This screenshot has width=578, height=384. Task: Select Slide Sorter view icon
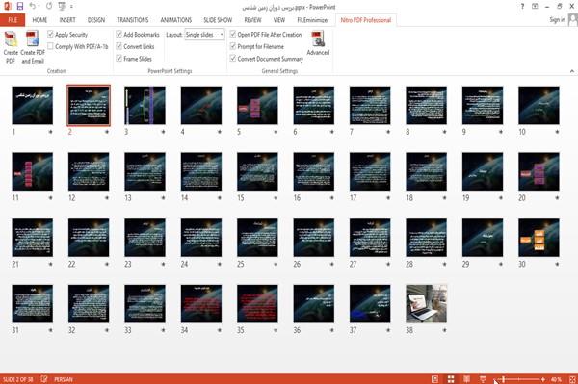(451, 379)
